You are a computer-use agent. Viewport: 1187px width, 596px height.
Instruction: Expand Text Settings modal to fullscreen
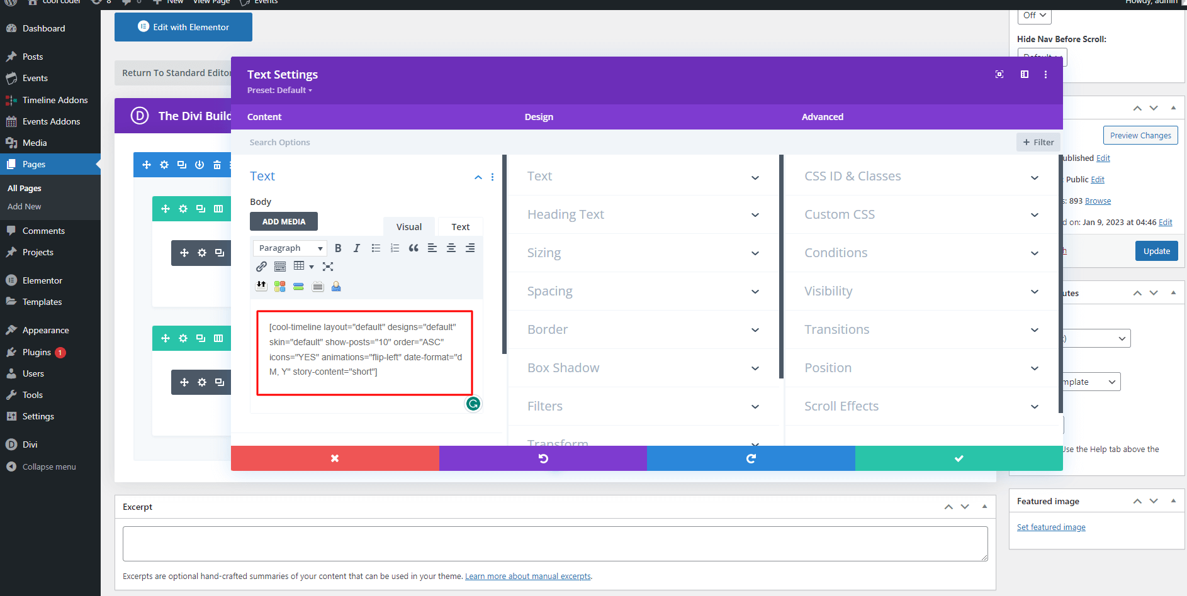coord(999,74)
